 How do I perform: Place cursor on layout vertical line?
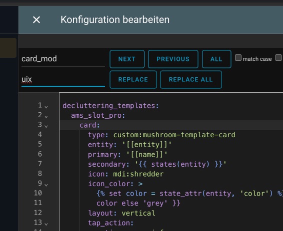121,213
